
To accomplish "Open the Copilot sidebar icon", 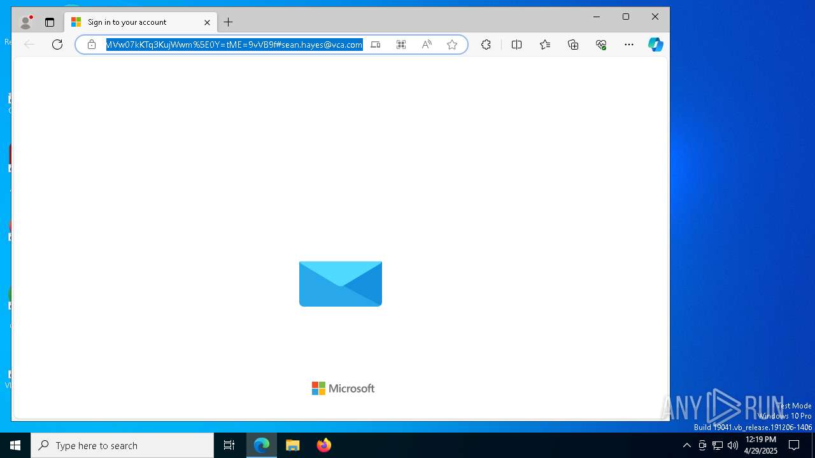I will (655, 45).
